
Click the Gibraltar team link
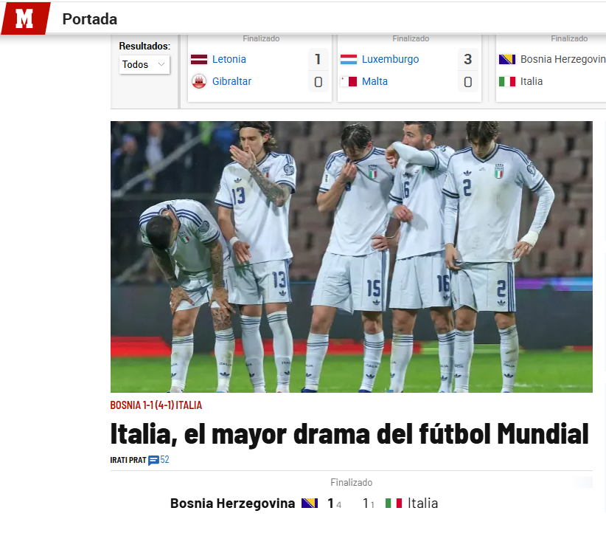[x=231, y=81]
